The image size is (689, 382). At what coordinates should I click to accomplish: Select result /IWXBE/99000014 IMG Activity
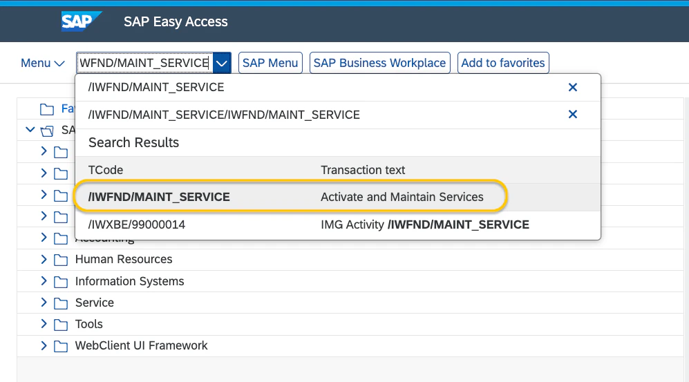[338, 225]
